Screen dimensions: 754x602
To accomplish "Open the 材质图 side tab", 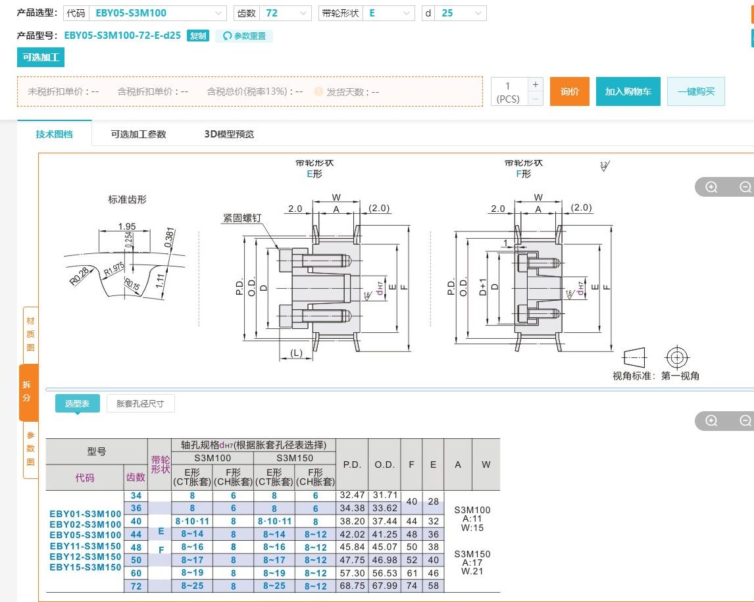I will (30, 334).
